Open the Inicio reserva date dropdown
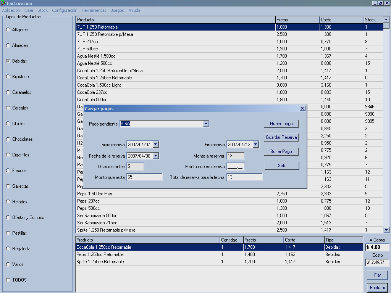The image size is (391, 293). click(156, 144)
